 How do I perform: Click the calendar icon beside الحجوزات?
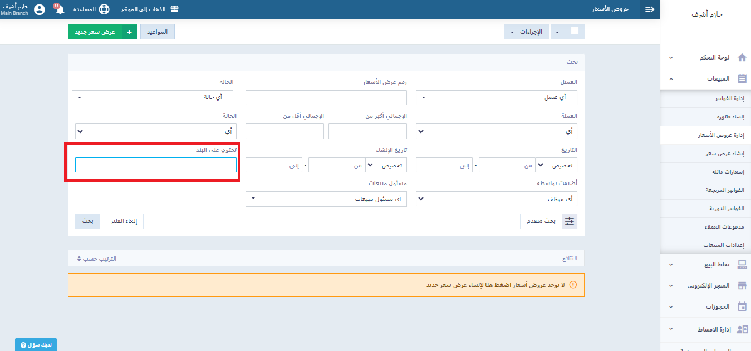742,306
